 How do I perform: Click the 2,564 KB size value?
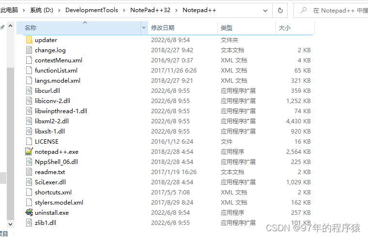coord(298,152)
